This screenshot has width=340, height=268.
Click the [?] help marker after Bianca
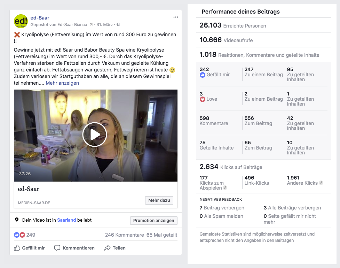pyautogui.click(x=90, y=24)
